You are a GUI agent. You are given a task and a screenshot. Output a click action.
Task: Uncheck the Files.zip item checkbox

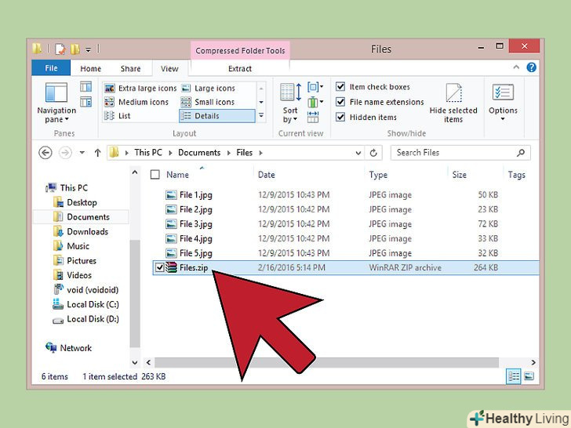[159, 267]
